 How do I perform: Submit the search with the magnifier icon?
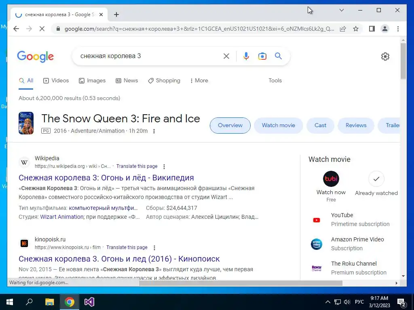[x=278, y=56]
